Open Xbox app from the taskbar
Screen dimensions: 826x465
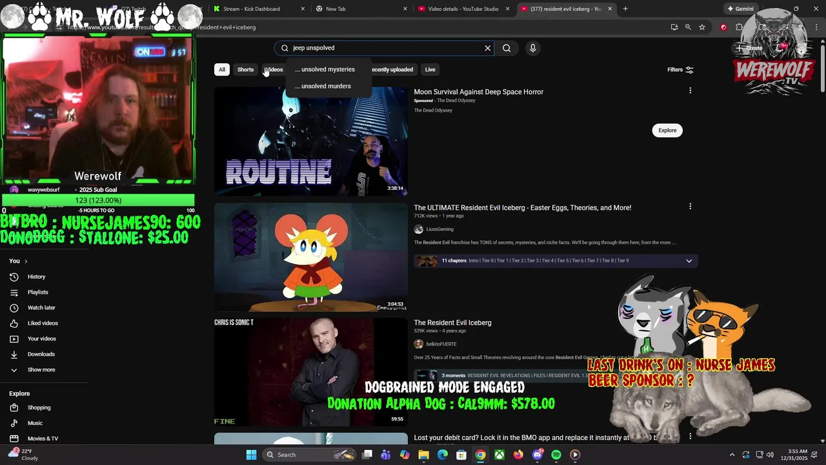[499, 455]
